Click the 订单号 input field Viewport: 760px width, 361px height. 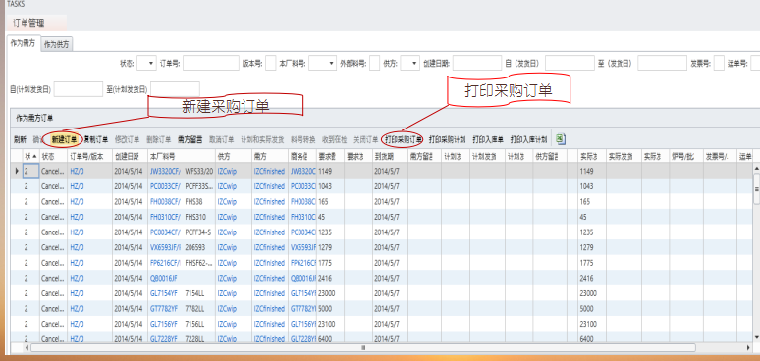[x=211, y=63]
